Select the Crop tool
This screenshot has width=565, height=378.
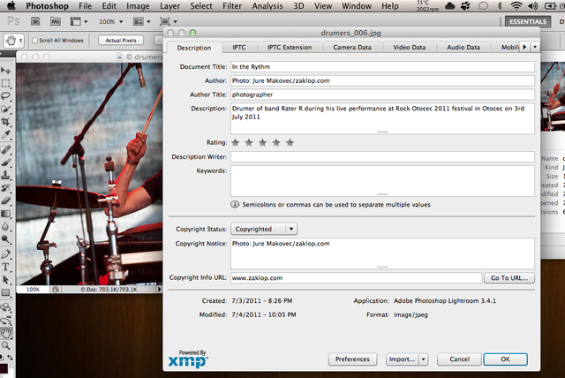(x=5, y=121)
